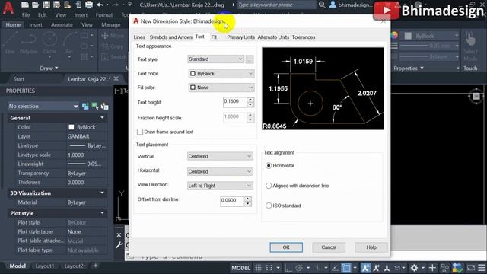Open the Vertical text placement dropdown
487x274 pixels.
pos(220,156)
